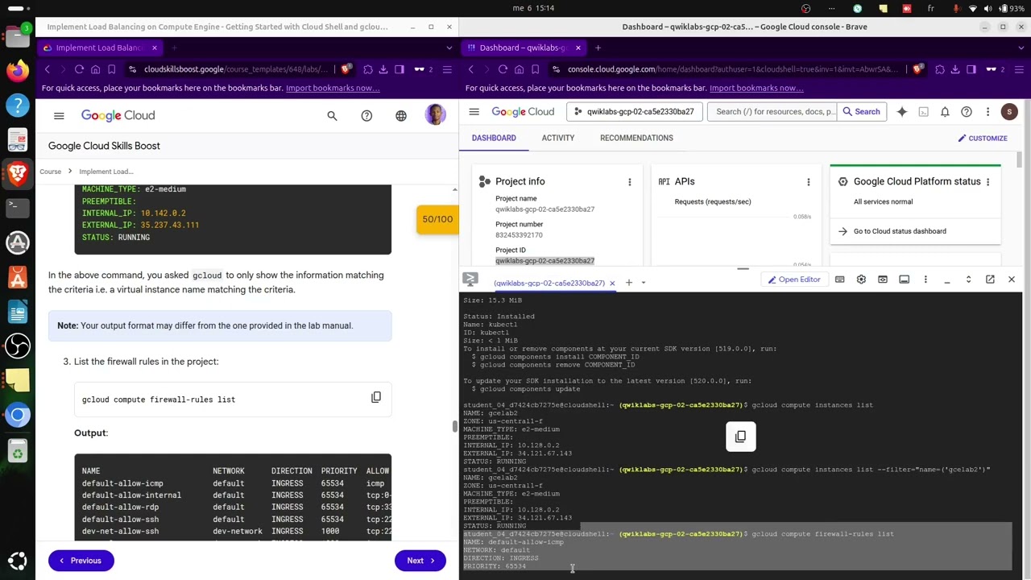Open the Skills Boost help question-mark icon
Viewport: 1031px width, 580px height.
click(x=366, y=116)
